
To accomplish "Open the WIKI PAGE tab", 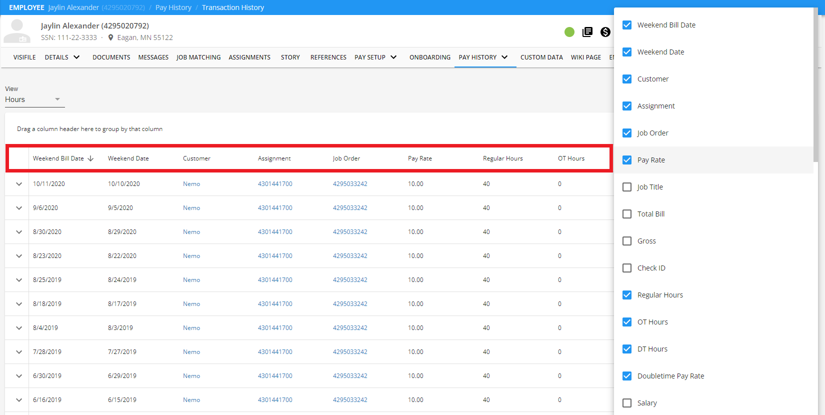I will (586, 57).
